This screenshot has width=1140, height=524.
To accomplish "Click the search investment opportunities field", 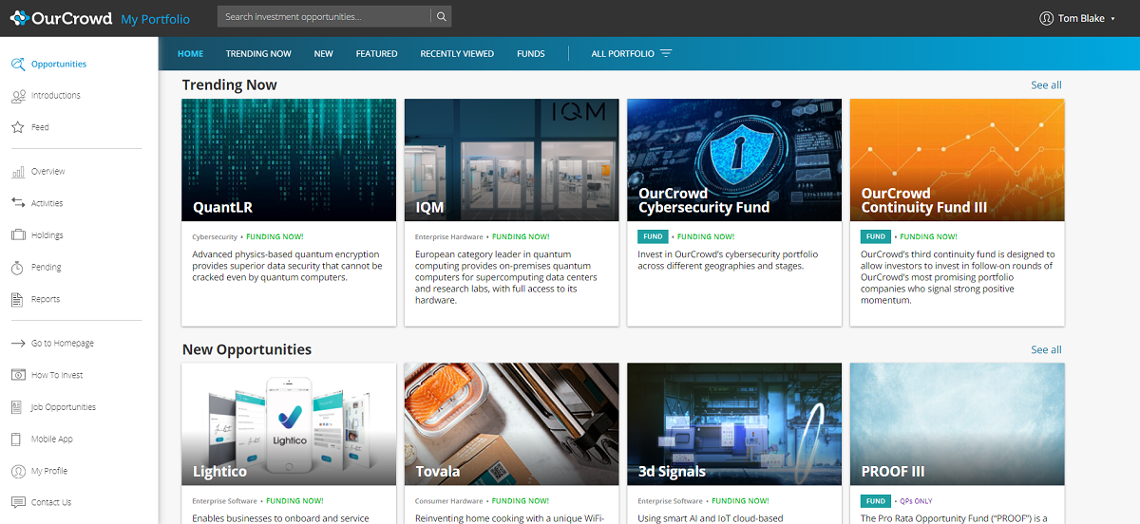I will (x=324, y=17).
